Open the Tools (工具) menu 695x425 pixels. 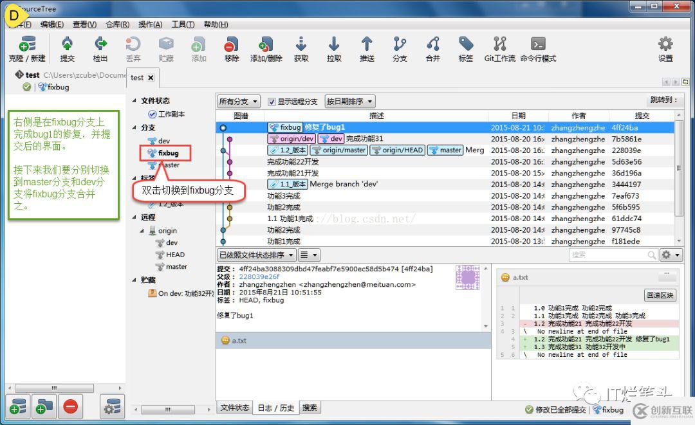[183, 24]
